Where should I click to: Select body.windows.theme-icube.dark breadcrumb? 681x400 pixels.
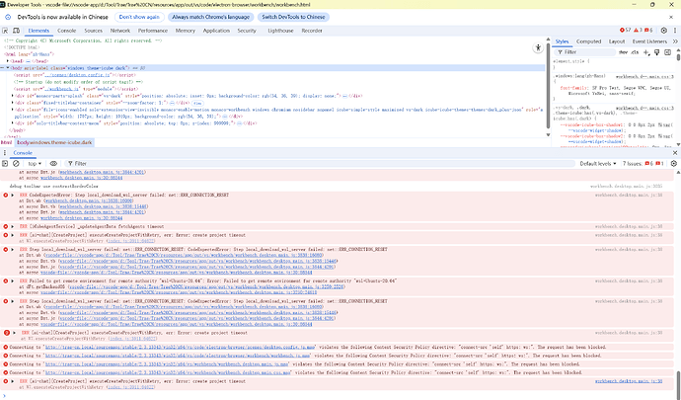54,142
